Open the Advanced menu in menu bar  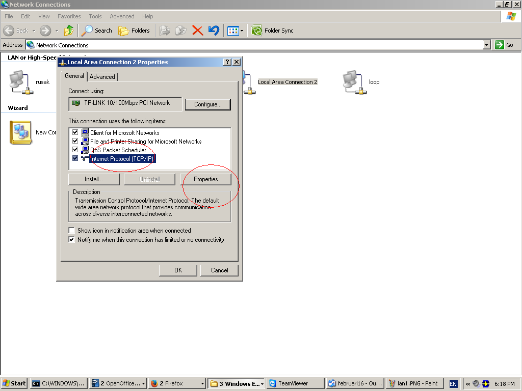point(122,16)
